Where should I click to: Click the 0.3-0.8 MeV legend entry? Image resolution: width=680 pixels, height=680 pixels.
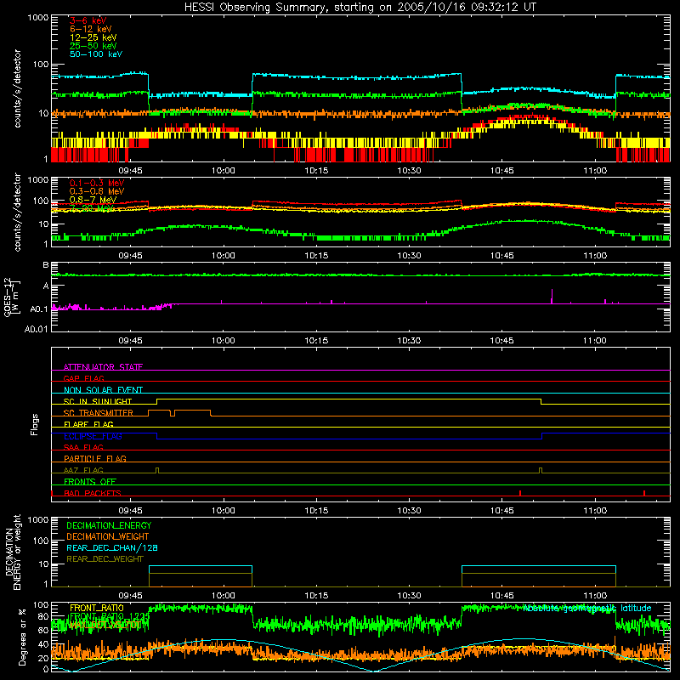pyautogui.click(x=97, y=192)
